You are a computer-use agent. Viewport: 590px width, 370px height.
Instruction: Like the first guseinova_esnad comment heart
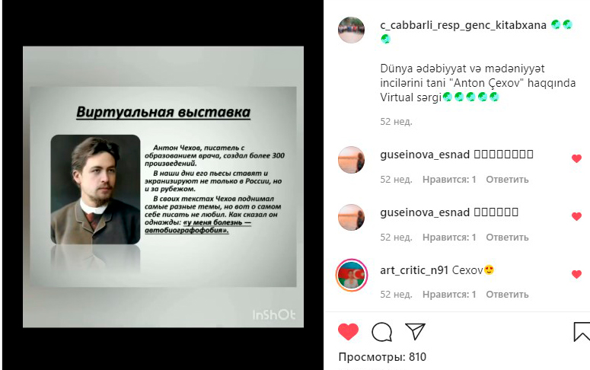coord(576,158)
